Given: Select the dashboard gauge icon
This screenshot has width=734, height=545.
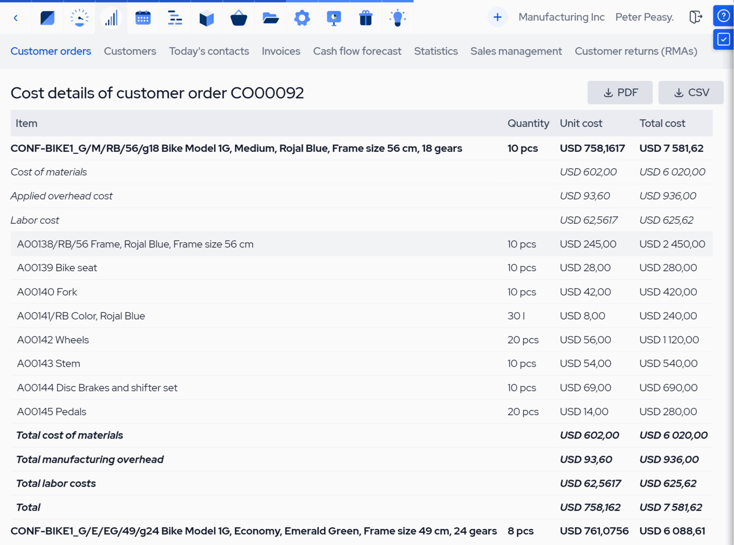Looking at the screenshot, I should pos(79,18).
